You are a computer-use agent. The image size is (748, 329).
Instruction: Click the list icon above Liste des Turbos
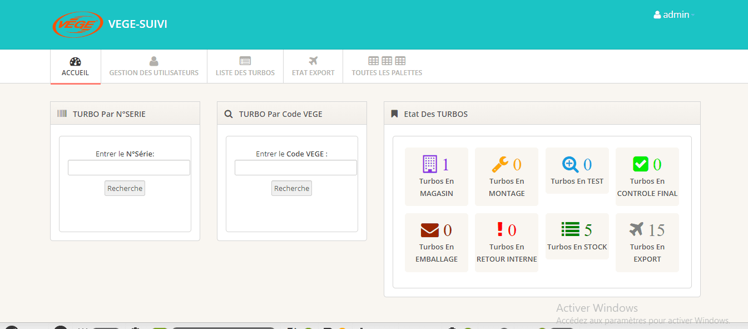point(245,61)
